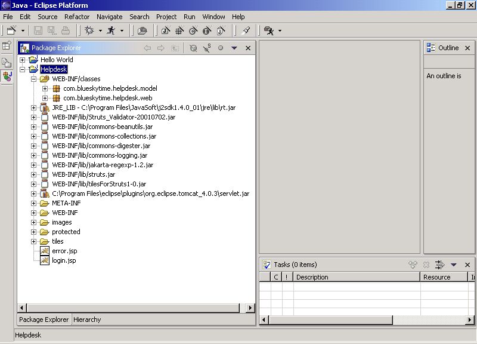Collapse the WEB-INF/classes folder

[34, 79]
